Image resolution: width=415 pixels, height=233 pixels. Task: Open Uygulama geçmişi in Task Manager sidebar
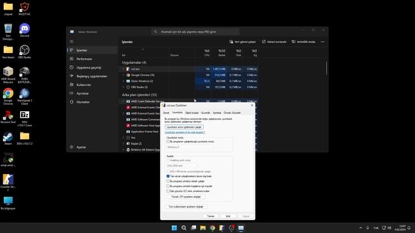(x=92, y=67)
